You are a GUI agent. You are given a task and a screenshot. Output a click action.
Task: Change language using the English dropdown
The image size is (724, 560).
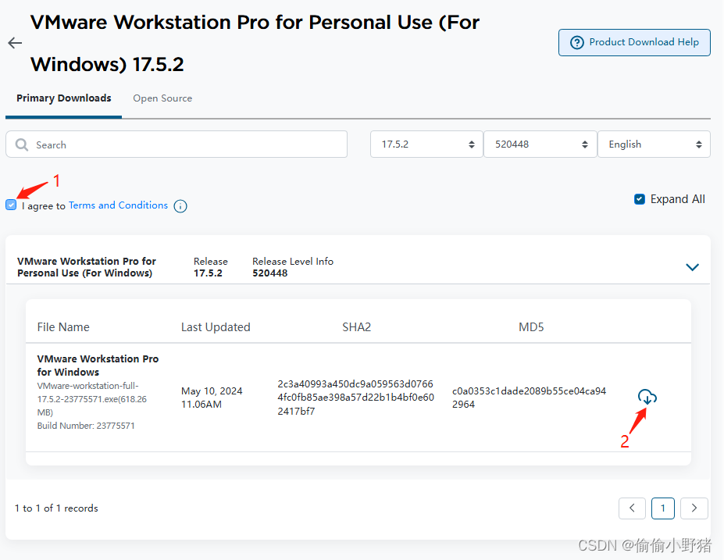pos(654,144)
